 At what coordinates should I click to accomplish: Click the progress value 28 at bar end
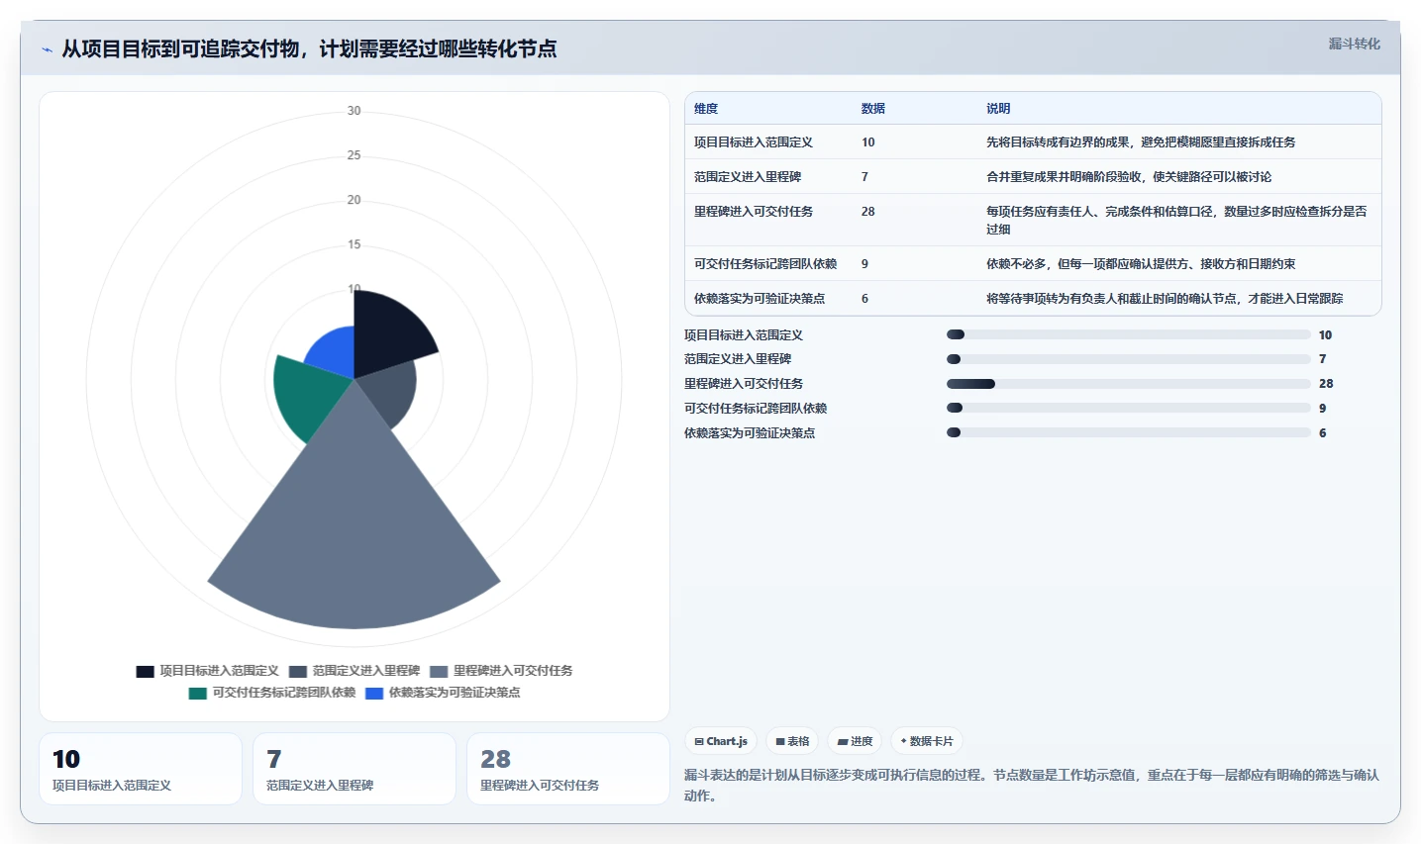[x=1326, y=384]
